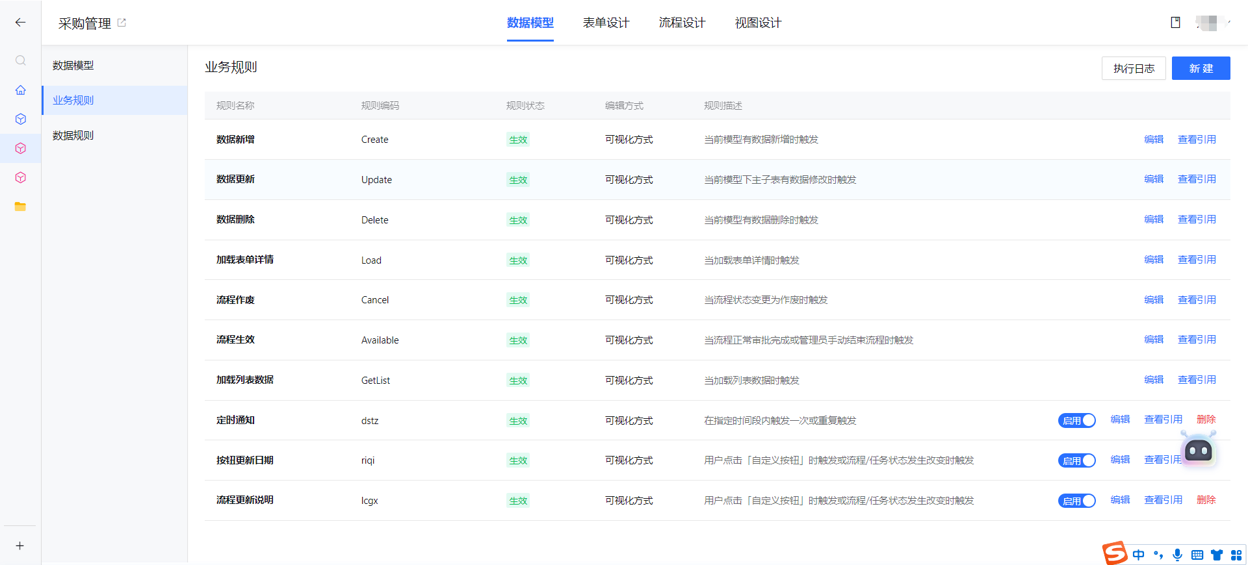View references for 加载列表数据 rule
Viewport: 1248px width, 565px height.
tap(1197, 379)
